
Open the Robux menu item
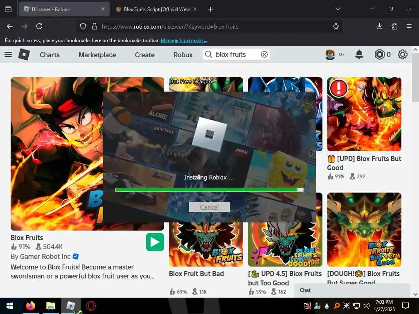click(x=183, y=55)
